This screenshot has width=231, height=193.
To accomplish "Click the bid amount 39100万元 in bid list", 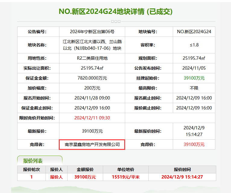I will [x=85, y=177].
